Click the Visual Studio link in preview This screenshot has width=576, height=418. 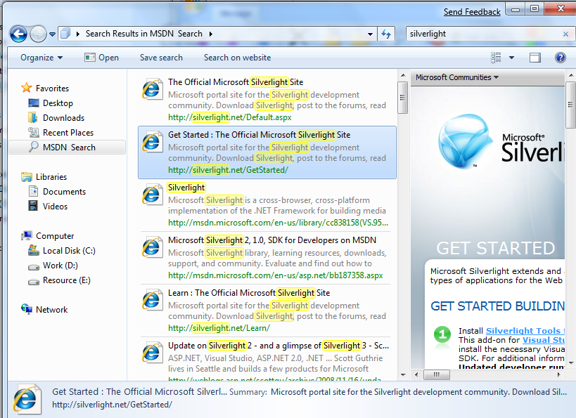coord(544,340)
